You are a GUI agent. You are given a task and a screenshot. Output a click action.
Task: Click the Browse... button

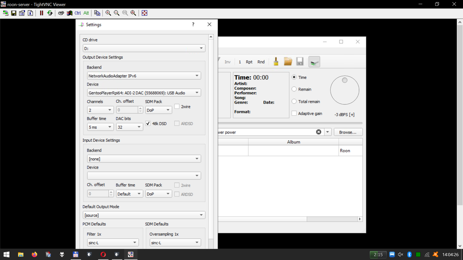point(348,132)
